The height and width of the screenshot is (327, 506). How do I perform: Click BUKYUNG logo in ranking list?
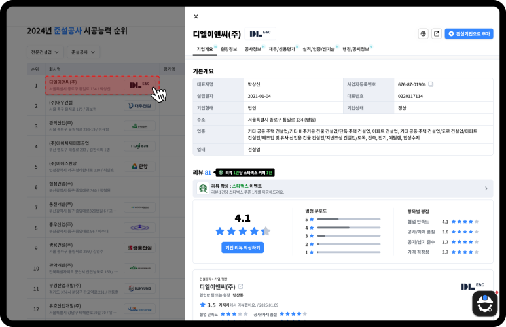(x=139, y=288)
